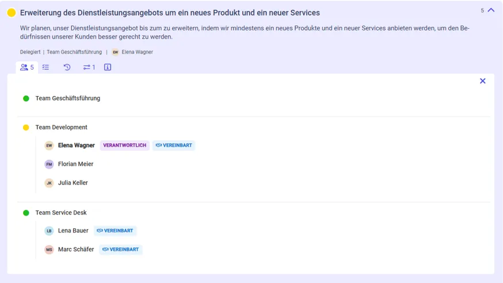Click the VERANTWORTLICH badge next to Elena Wagner
The width and height of the screenshot is (503, 283).
coord(124,145)
